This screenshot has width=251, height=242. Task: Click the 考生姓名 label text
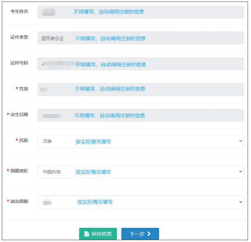[x=19, y=11]
